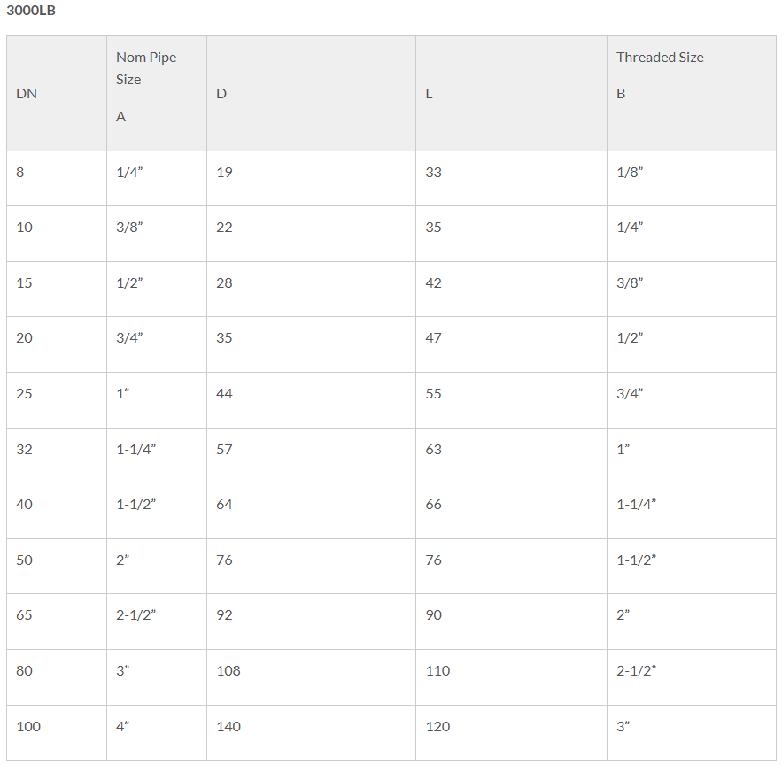Select the DN column header
The width and height of the screenshot is (782, 765).
click(x=57, y=93)
